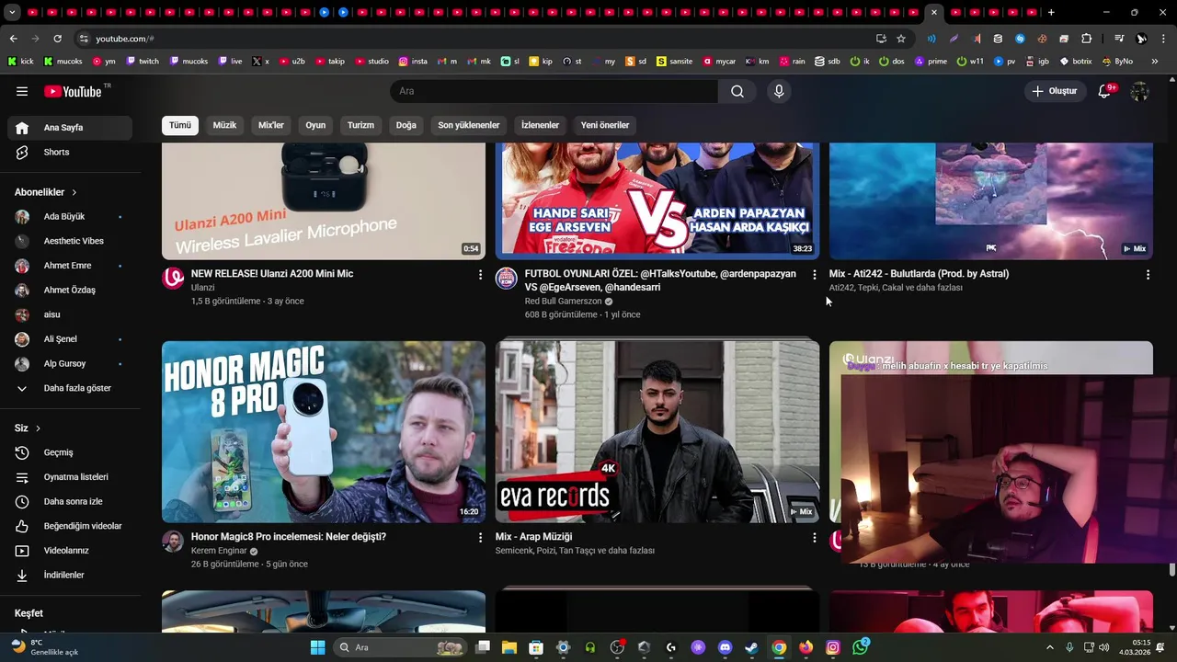Open Firefox from the taskbar
1177x662 pixels.
(806, 647)
